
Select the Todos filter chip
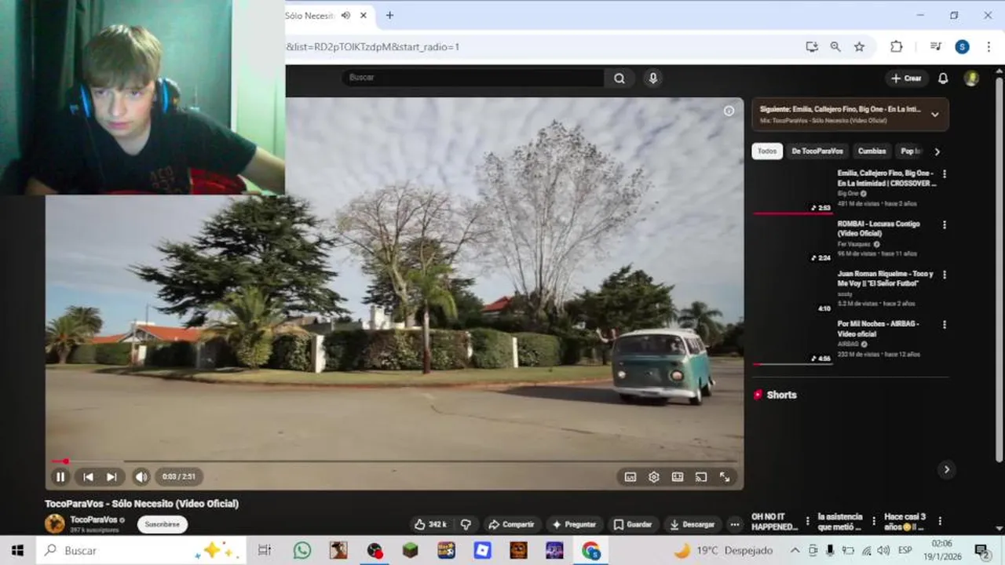point(767,151)
